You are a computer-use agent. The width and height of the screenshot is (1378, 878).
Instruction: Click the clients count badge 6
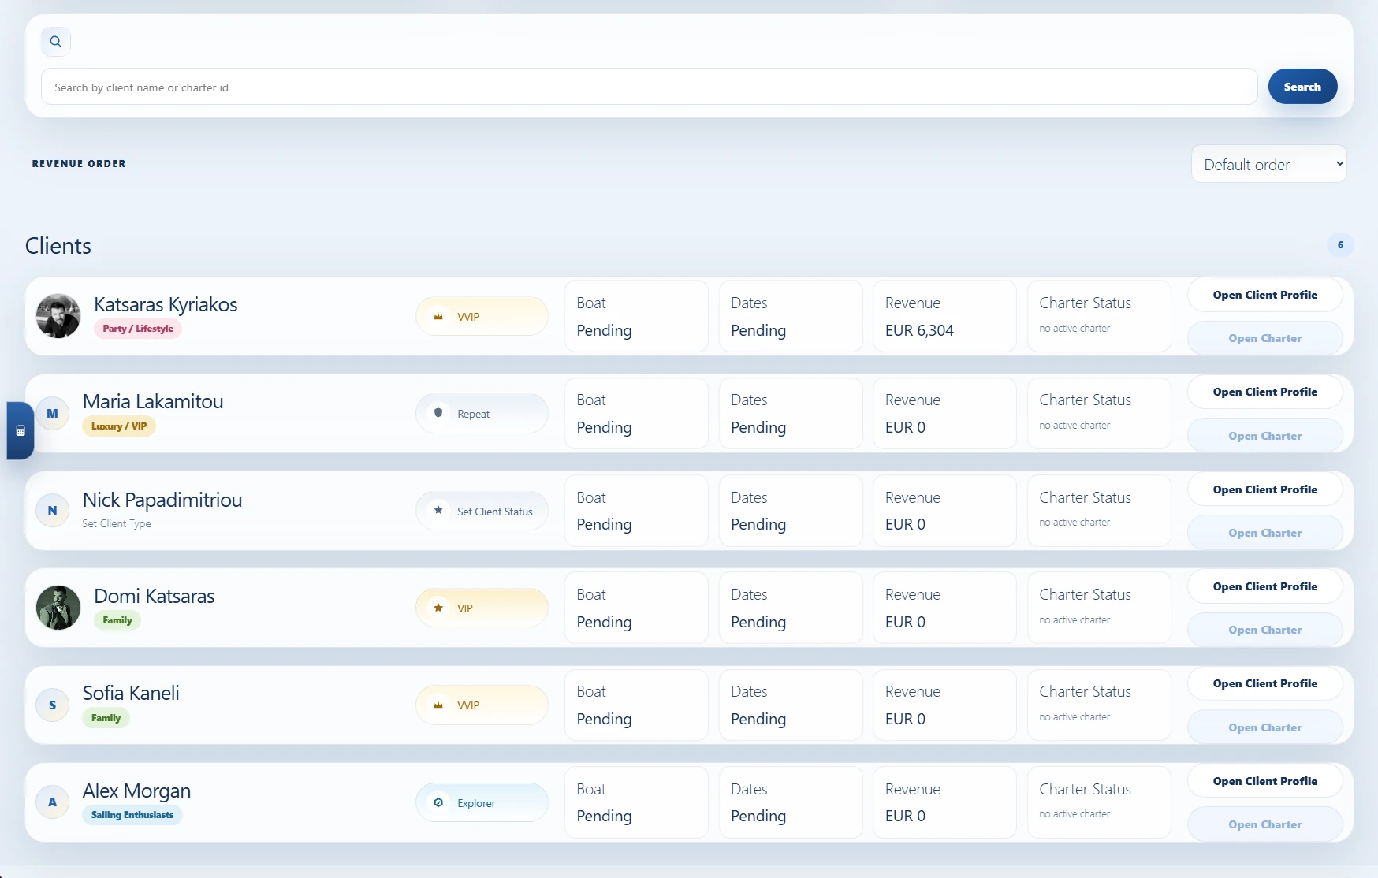click(1340, 245)
